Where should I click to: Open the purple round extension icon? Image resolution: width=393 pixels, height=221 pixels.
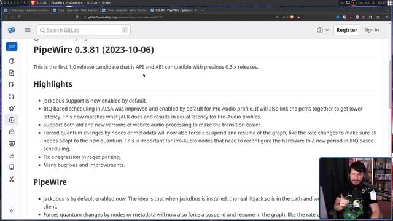coord(357,17)
